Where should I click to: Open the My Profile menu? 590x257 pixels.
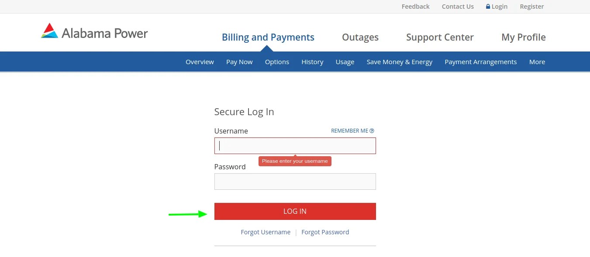[x=523, y=37]
